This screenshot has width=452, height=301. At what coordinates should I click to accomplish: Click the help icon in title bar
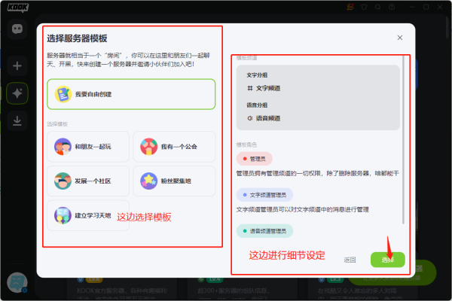pos(392,7)
